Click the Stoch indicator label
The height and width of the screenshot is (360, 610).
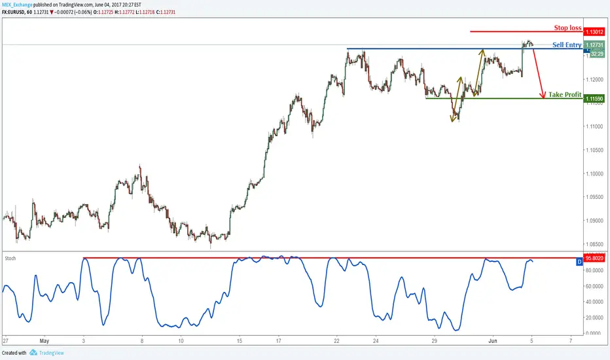click(x=10, y=259)
